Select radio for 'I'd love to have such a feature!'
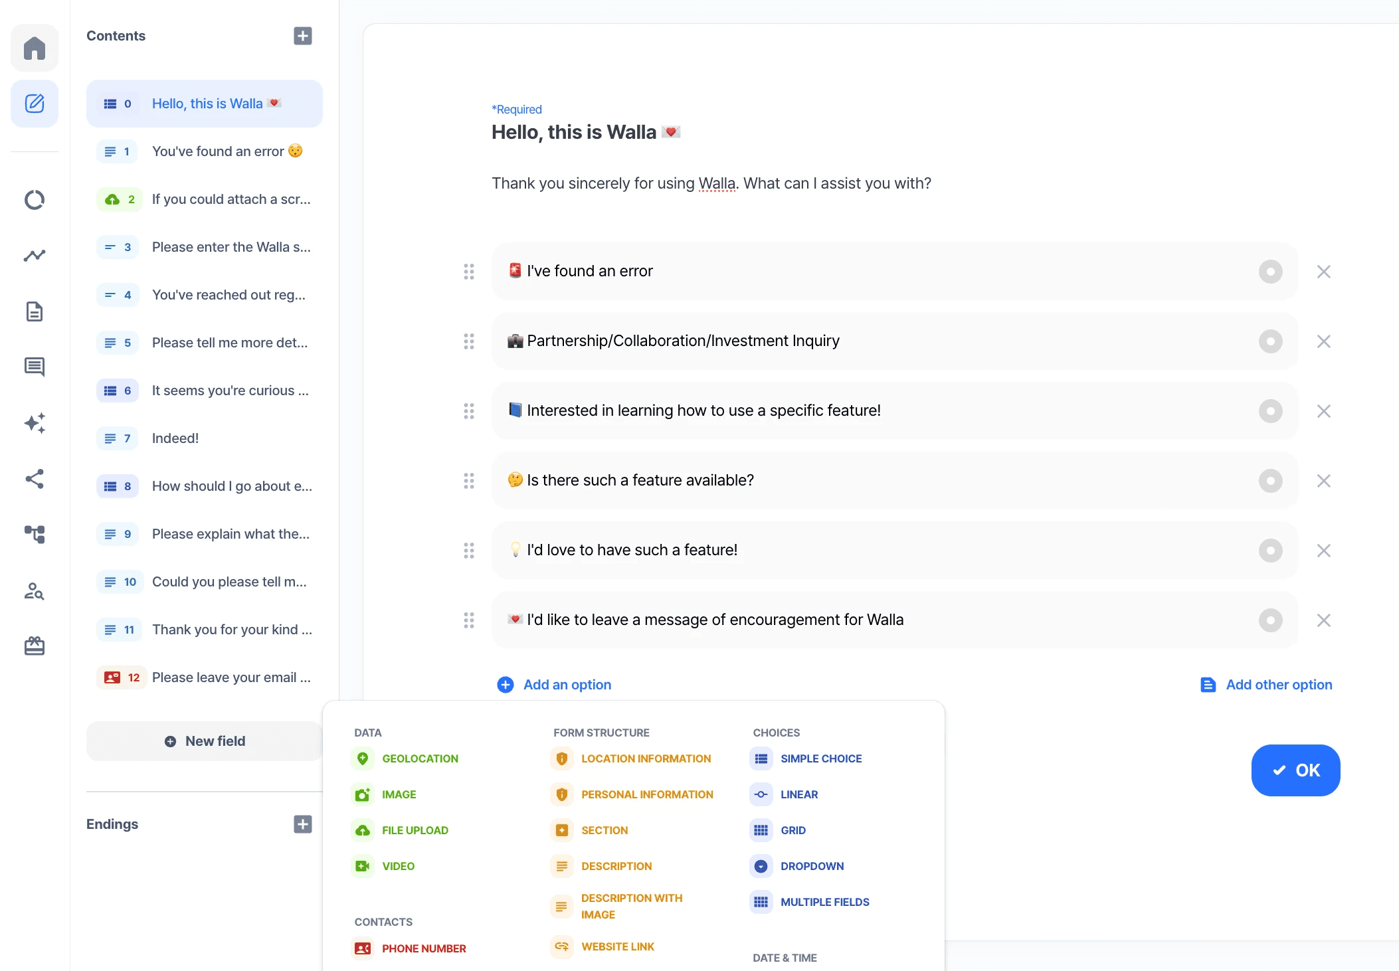The image size is (1399, 971). click(1271, 551)
